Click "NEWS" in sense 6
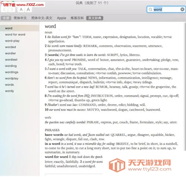This screenshot has width=186, height=177. 93,78
